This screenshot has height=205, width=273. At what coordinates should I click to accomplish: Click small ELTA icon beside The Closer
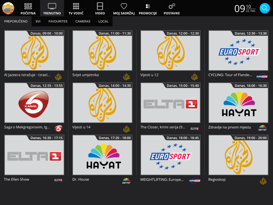coord(194,129)
